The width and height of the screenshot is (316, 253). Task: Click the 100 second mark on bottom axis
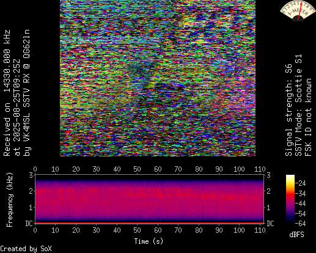pos(239,230)
